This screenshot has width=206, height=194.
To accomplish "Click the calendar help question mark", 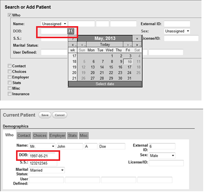I will coord(73,39).
